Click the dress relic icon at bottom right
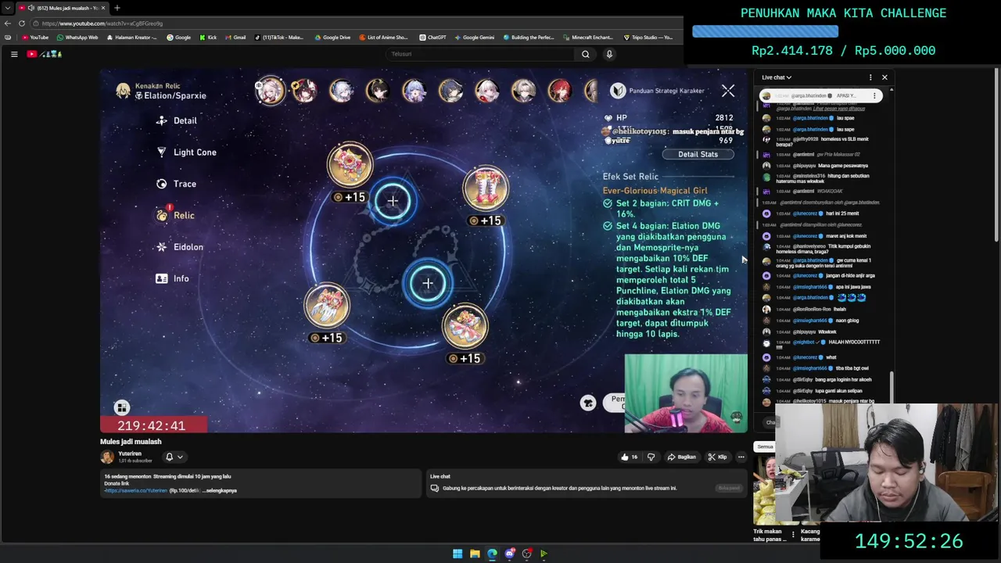Screen dimensions: 1001x563 click(x=465, y=326)
